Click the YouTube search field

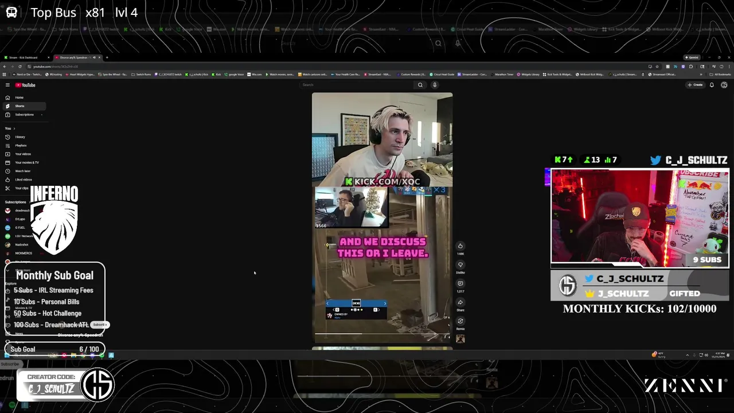pos(357,85)
